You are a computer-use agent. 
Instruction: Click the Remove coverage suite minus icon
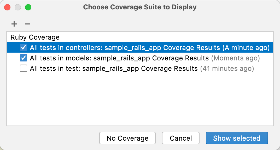click(x=27, y=24)
